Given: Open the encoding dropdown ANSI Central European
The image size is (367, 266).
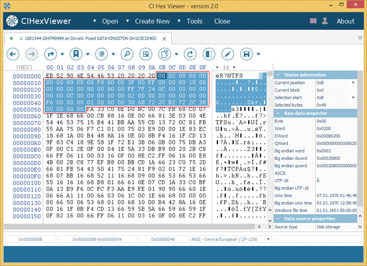Looking at the screenshot, I should click(268, 239).
